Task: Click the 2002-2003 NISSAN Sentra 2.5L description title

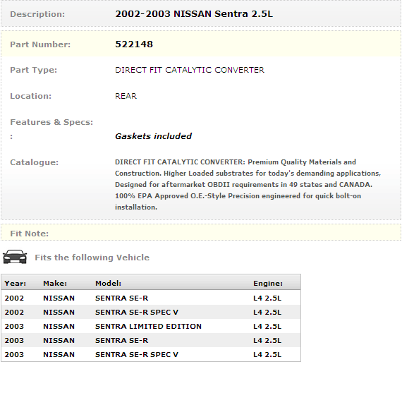Action: (x=194, y=14)
